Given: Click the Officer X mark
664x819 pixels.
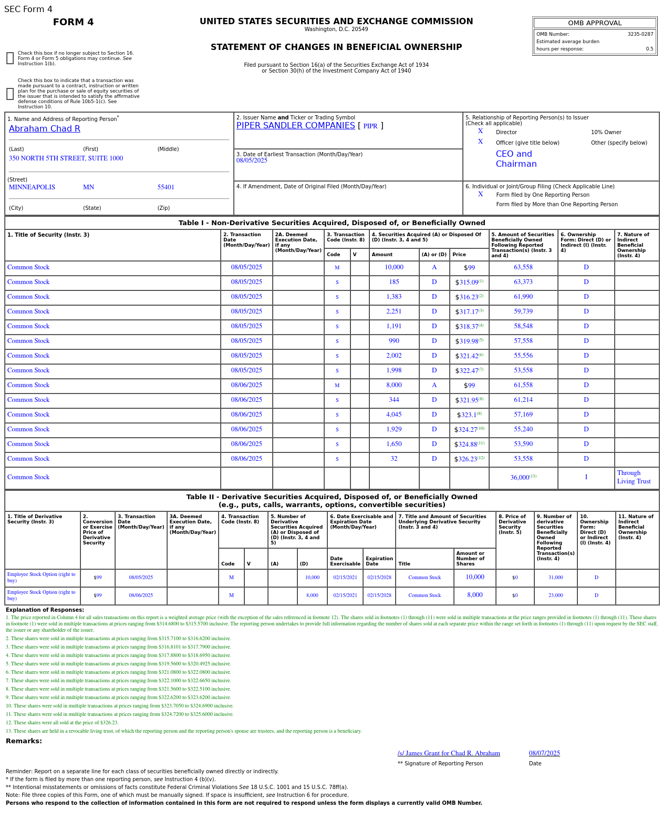Looking at the screenshot, I should point(480,142).
